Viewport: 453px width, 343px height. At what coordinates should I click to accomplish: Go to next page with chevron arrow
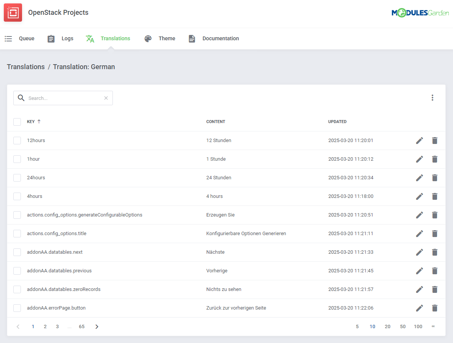(97, 326)
